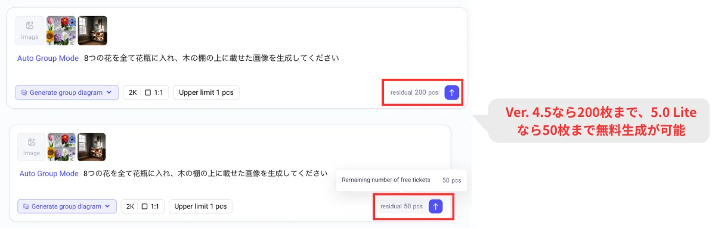The image size is (712, 228).
Task: Add an image in the upper panel
Action: 30,31
